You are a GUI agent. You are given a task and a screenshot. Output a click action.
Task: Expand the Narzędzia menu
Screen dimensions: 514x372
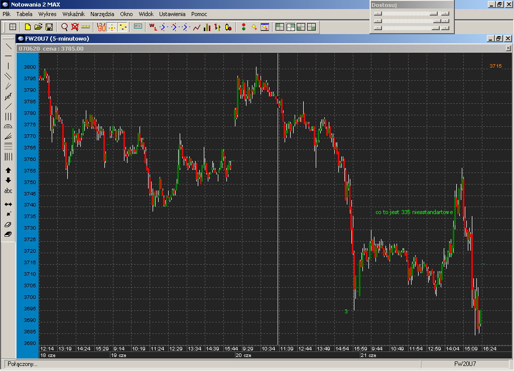pyautogui.click(x=102, y=14)
